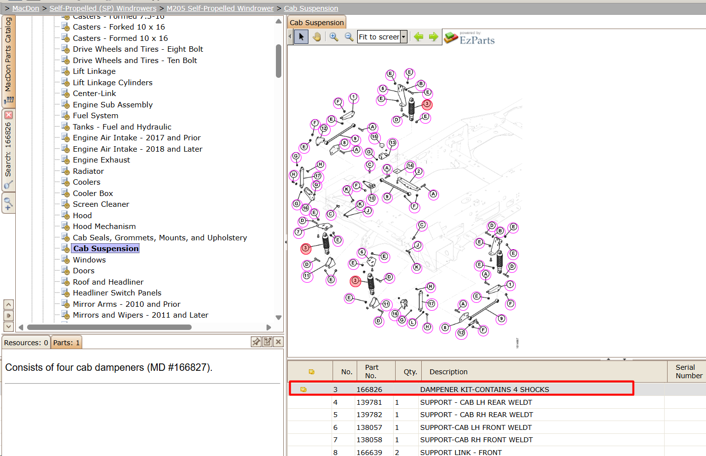
Task: Close the Search: 166826 side tab
Action: pos(8,115)
